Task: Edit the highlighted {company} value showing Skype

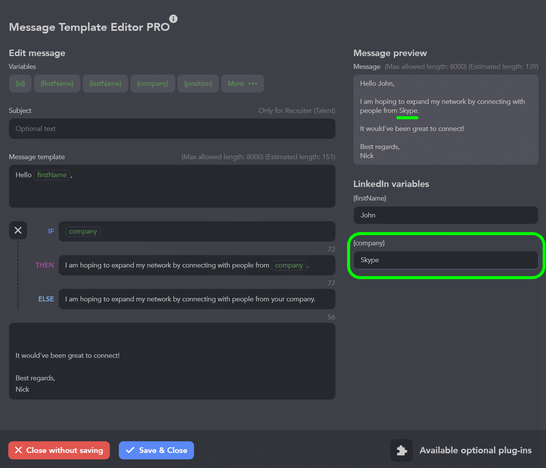Action: tap(446, 260)
